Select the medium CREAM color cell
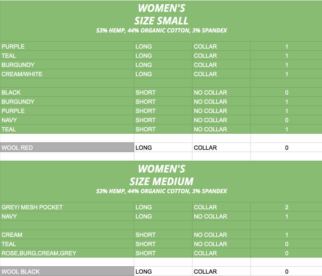 tap(67, 235)
